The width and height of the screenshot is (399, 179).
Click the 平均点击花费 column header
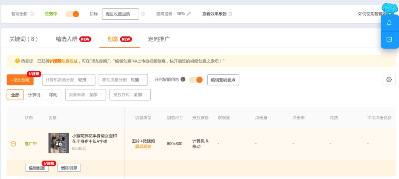(379, 118)
